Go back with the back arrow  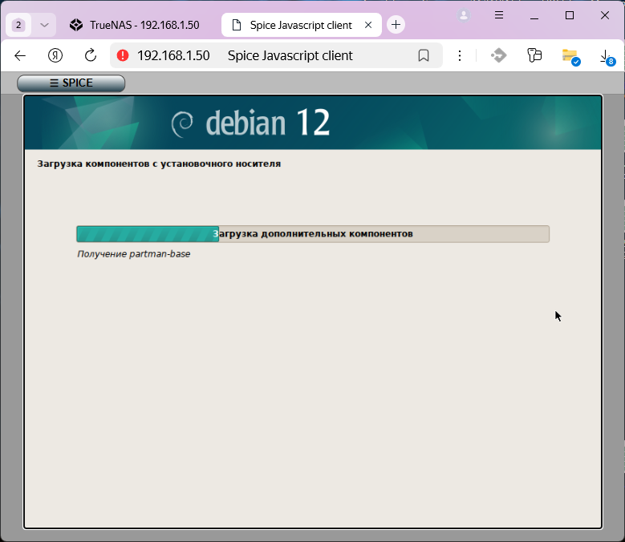20,56
